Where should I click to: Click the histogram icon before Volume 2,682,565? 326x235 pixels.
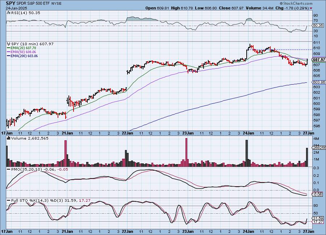point(9,138)
